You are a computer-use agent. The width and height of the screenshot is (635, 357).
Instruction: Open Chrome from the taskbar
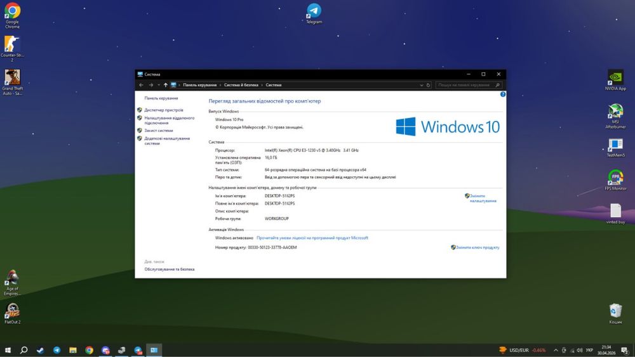click(89, 350)
